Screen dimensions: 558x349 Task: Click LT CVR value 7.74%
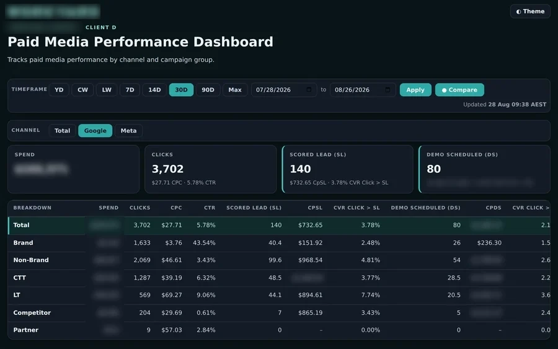point(371,295)
